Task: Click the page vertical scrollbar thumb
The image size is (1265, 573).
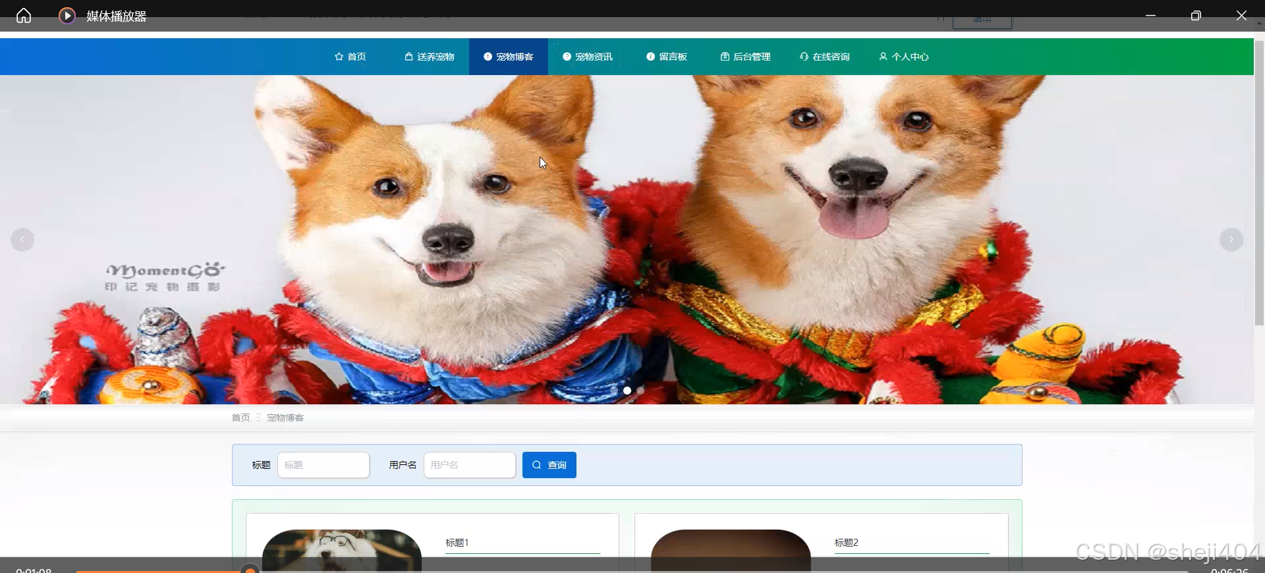Action: pyautogui.click(x=1259, y=183)
